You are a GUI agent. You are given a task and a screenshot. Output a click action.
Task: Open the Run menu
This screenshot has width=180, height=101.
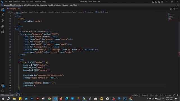(x=32, y=2)
